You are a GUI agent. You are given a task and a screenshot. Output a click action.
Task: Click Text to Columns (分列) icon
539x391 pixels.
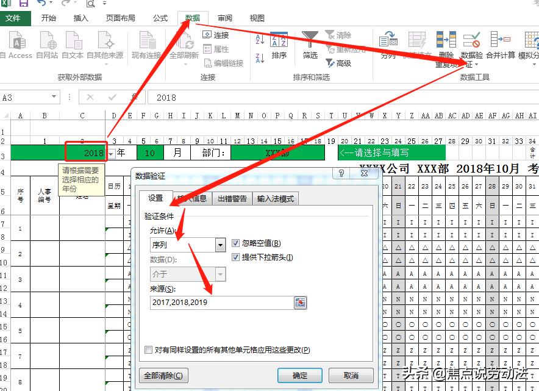click(x=388, y=39)
